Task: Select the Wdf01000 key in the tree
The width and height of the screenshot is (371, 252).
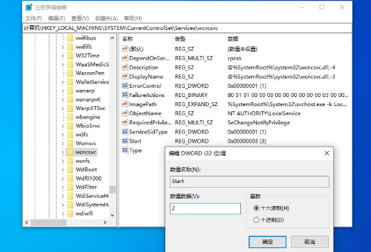Action: pyautogui.click(x=89, y=178)
